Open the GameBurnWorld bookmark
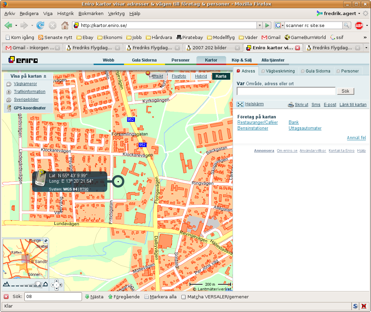The image size is (371, 312). click(x=305, y=37)
